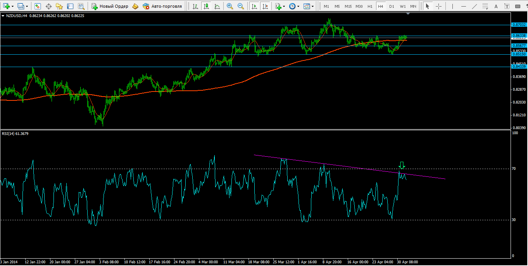Select the M30 timeframe
528x266 pixels.
point(359,6)
